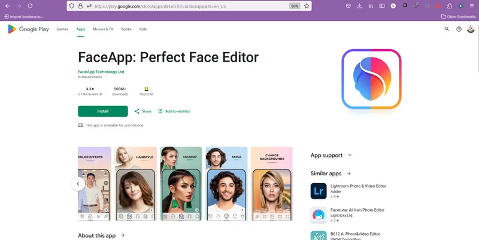Open FaceApp Technology Ltd developer link

pos(101,72)
